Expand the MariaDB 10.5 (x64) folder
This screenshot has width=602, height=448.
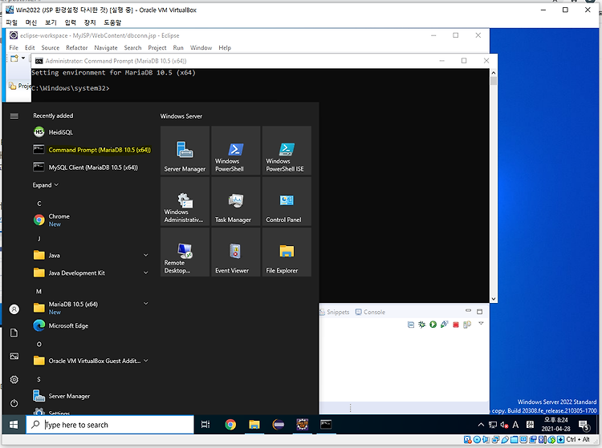click(146, 303)
